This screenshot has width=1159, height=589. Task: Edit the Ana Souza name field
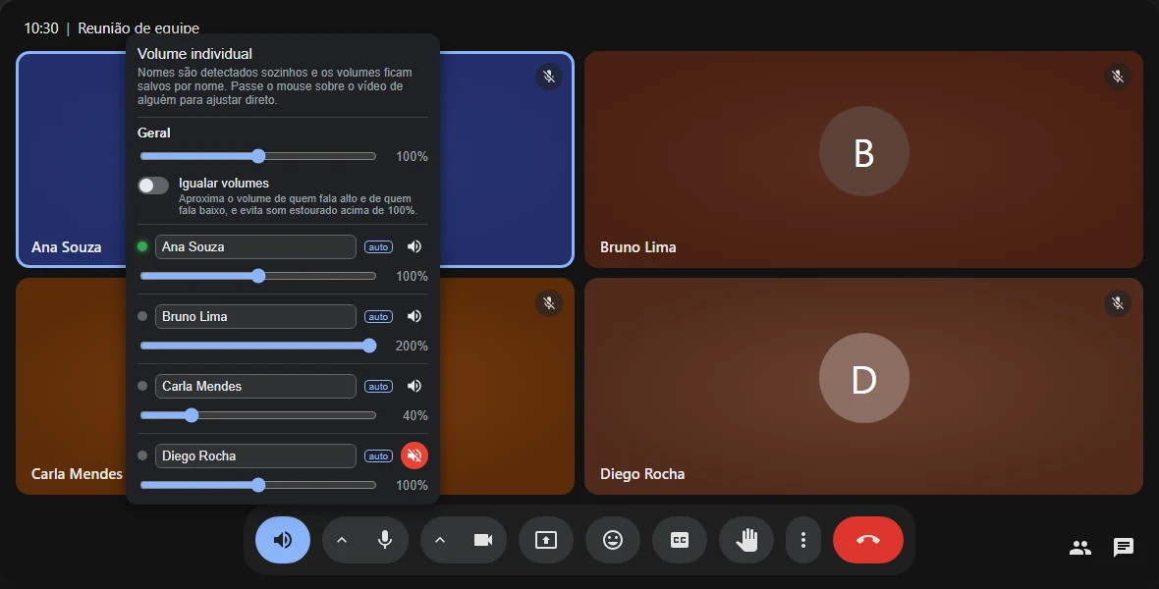pos(255,246)
